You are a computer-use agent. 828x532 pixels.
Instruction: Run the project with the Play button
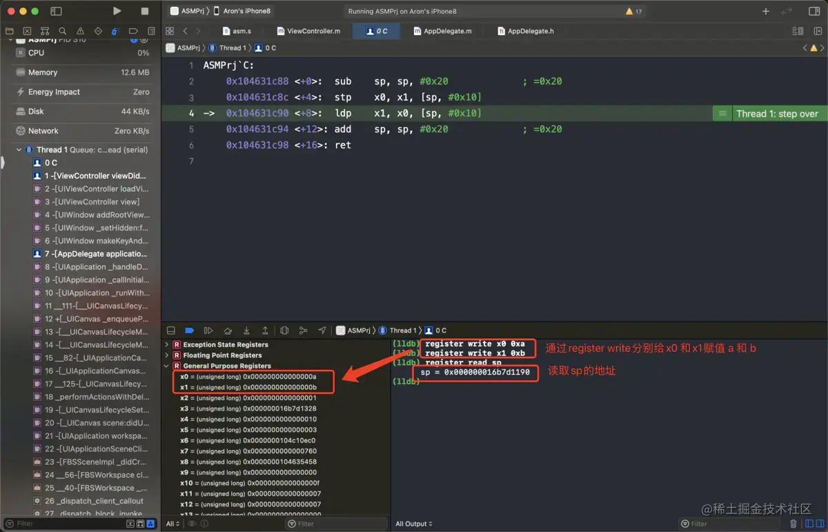pyautogui.click(x=117, y=11)
